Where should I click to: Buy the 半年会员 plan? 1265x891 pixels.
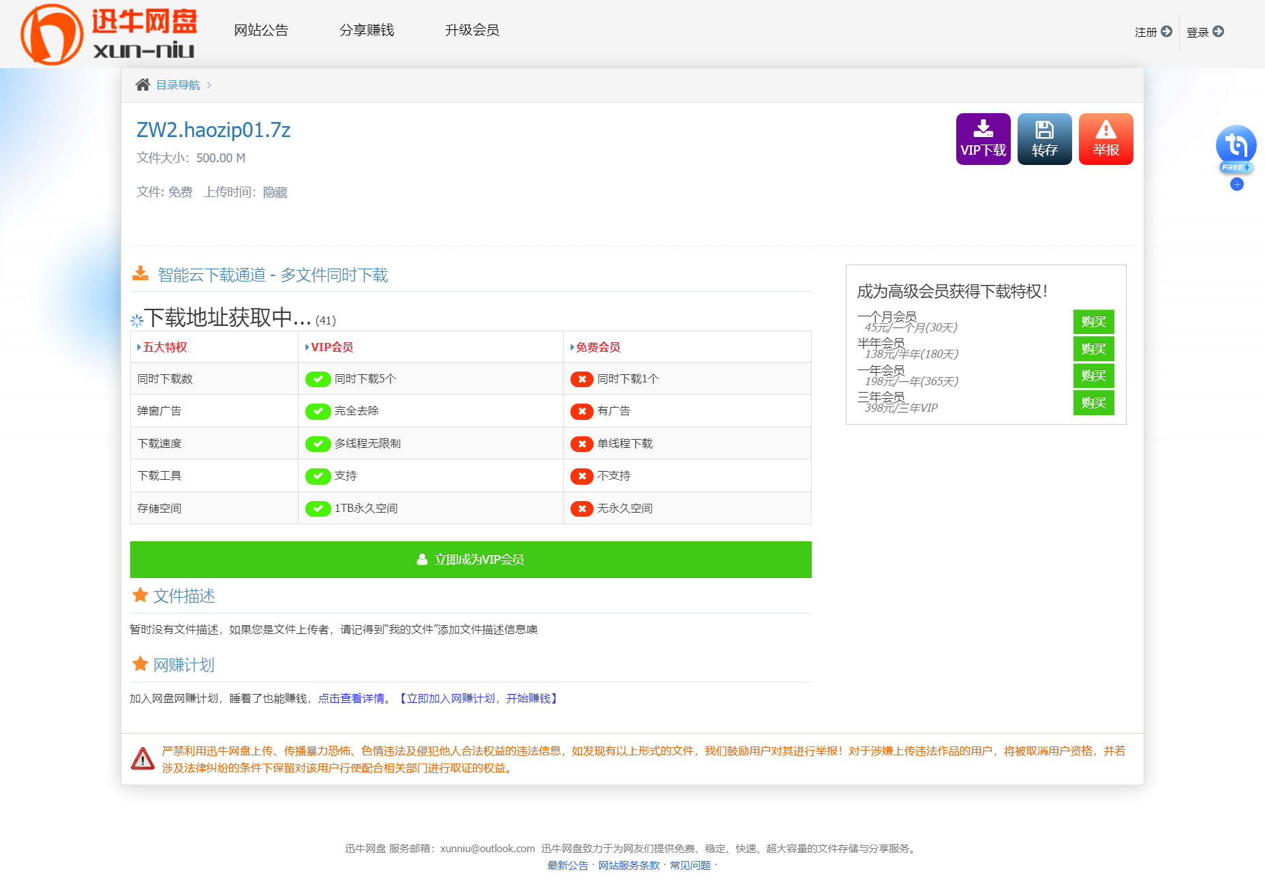(1094, 349)
